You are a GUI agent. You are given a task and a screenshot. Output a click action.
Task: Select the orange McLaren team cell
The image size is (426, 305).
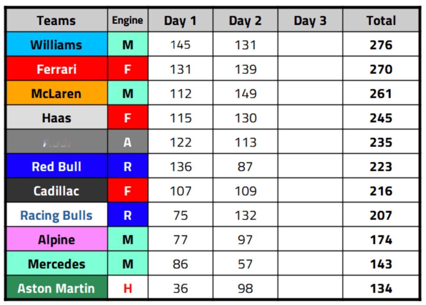pyautogui.click(x=57, y=93)
